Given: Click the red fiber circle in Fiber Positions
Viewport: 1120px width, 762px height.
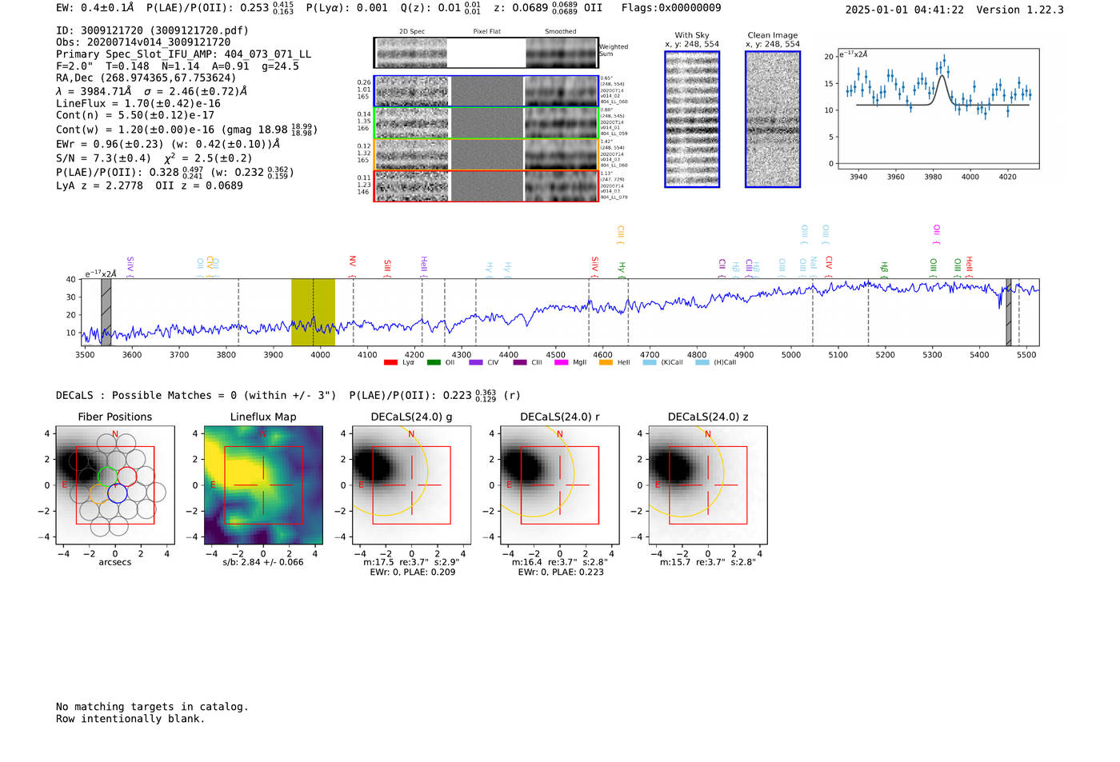Looking at the screenshot, I should click(x=127, y=477).
